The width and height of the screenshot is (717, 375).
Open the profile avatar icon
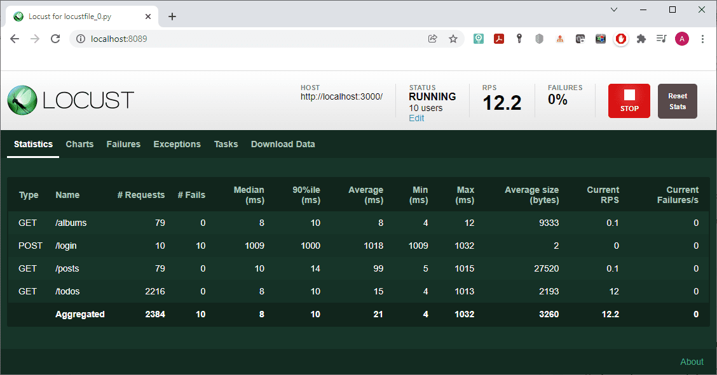pos(682,39)
